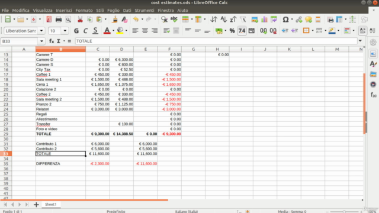Click the Undo arrow icon
The height and width of the screenshot is (213, 379).
pyautogui.click(x=136, y=20)
